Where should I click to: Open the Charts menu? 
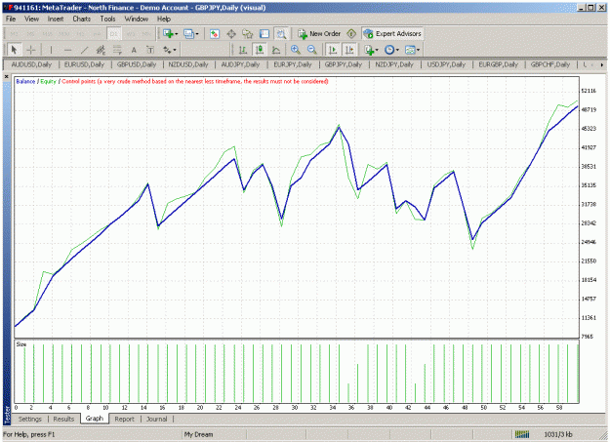(81, 19)
